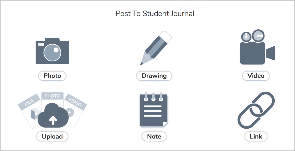
Task: Select the pencil drawing icon
Action: (x=156, y=48)
